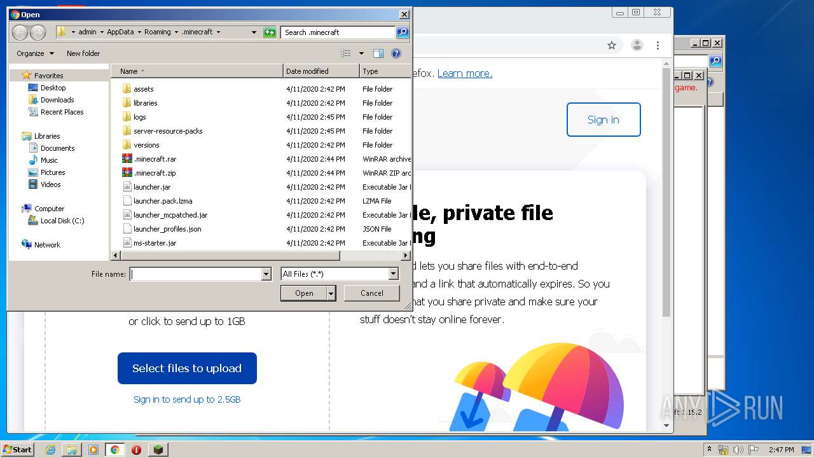Expand the File name dropdown arrow
This screenshot has width=814, height=458.
266,274
